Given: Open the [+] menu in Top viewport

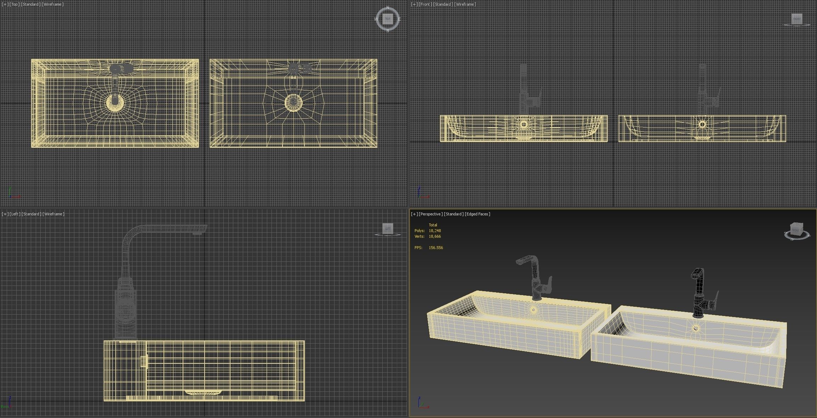Looking at the screenshot, I should 5,4.
